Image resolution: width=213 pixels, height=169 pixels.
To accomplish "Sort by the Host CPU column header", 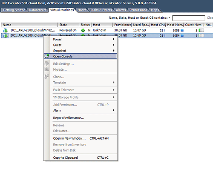I will [158, 25].
